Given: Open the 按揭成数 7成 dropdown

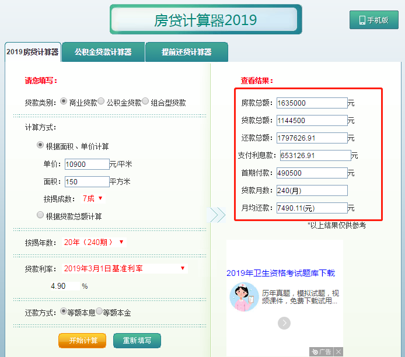Looking at the screenshot, I should pyautogui.click(x=93, y=198).
